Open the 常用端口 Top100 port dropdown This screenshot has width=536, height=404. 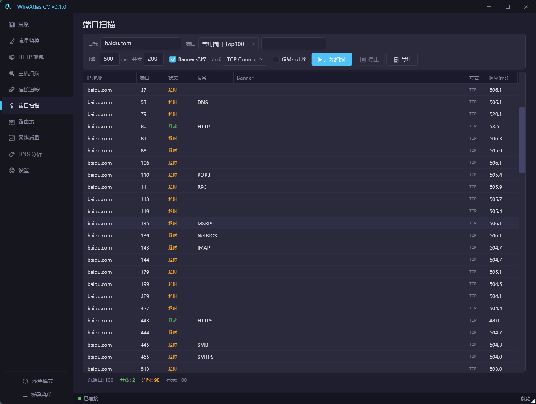(228, 44)
